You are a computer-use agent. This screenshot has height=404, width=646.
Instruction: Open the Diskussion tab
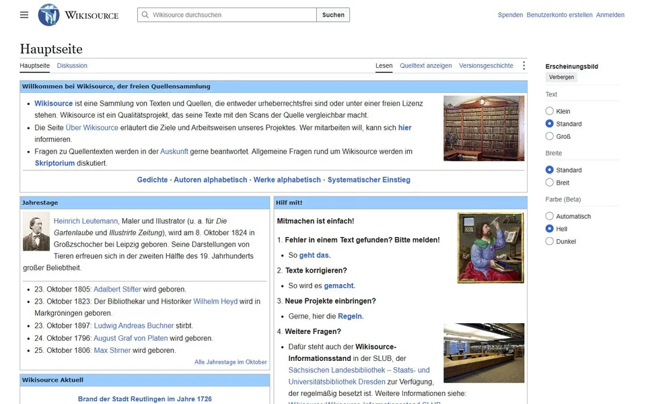[72, 65]
